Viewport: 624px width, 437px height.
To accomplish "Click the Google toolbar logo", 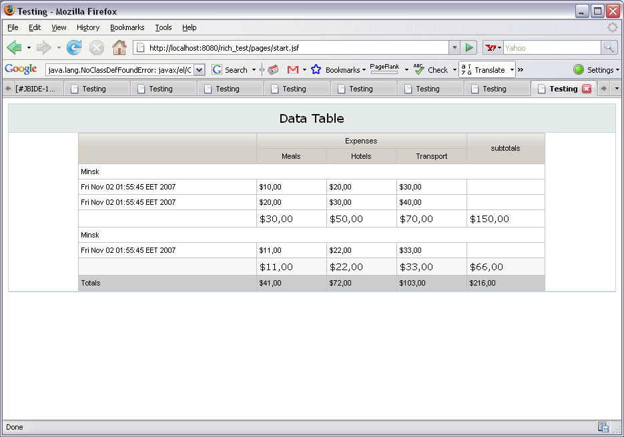I will pyautogui.click(x=21, y=69).
